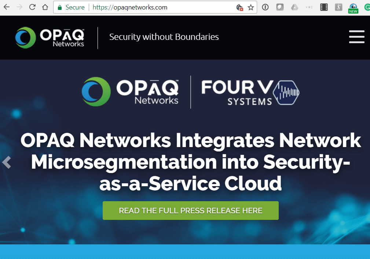Read the full press release
Viewport: 370px width, 259px height.
coord(190,210)
